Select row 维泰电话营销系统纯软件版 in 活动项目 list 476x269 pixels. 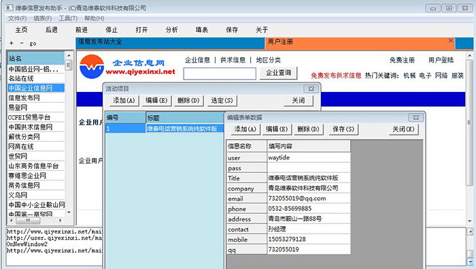click(x=165, y=129)
